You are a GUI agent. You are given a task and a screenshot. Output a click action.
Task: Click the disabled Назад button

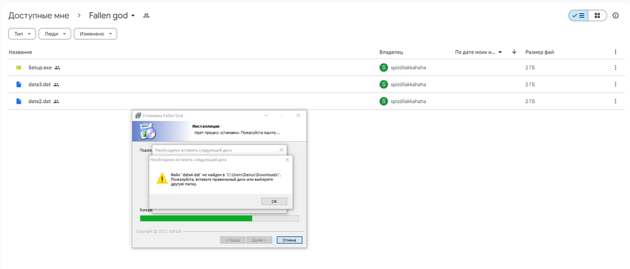[232, 240]
